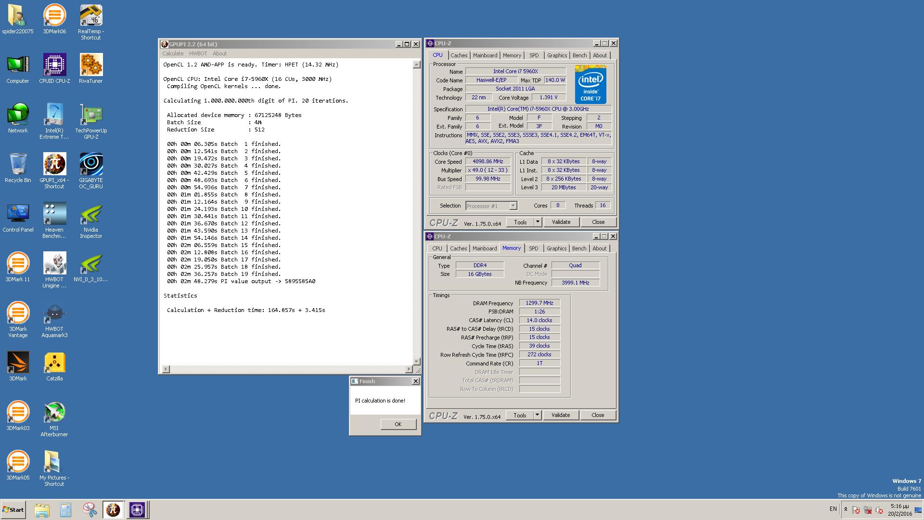Screen dimensions: 924x520
Task: Expand Tools dropdown arrow in bottom CPU-Z
Action: pos(538,415)
